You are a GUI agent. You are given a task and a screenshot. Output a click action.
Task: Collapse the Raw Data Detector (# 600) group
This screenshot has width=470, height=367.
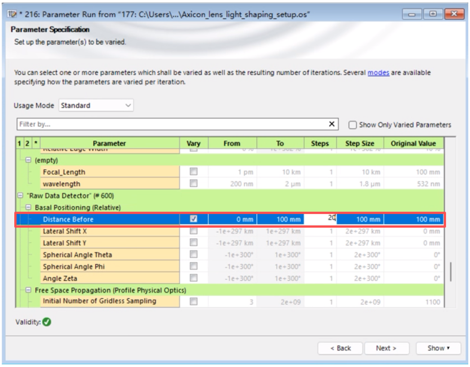point(20,195)
